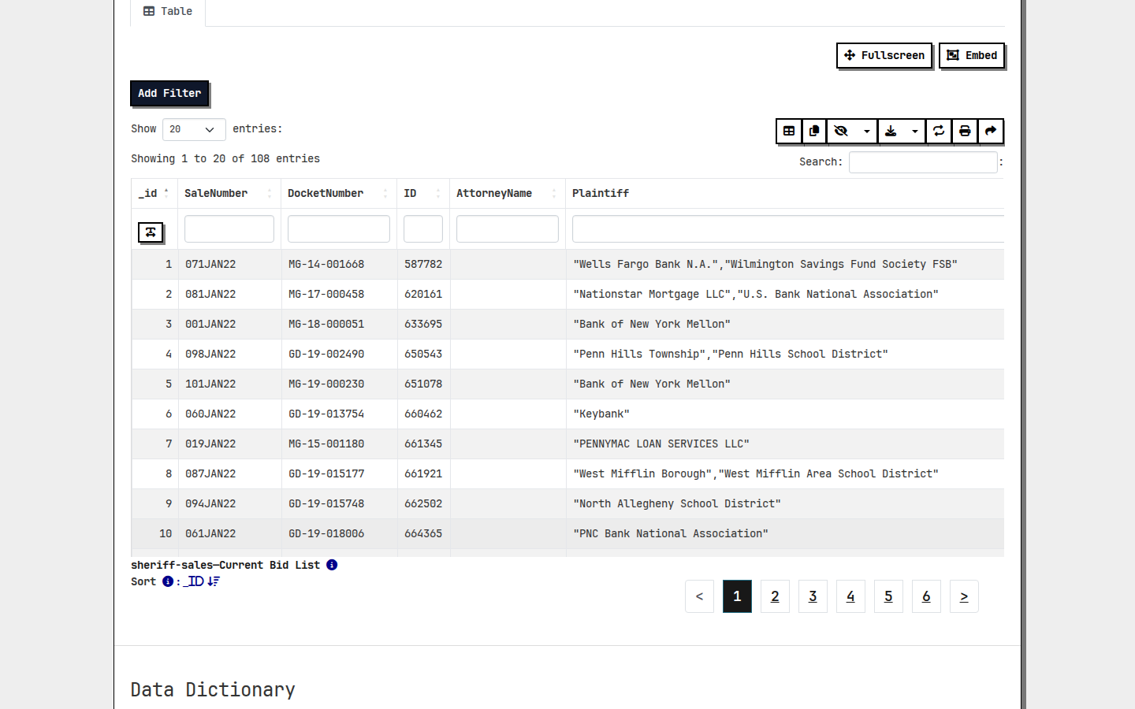Image resolution: width=1135 pixels, height=709 pixels.
Task: Click ID cell 664365
Action: [423, 534]
